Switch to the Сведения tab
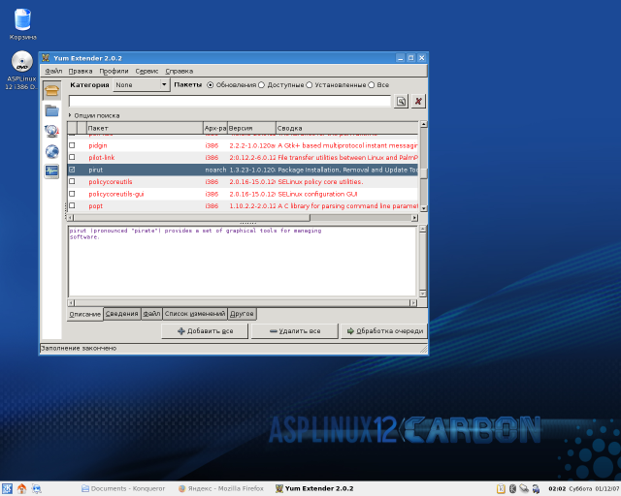Screen dimensions: 621x496 pos(121,314)
